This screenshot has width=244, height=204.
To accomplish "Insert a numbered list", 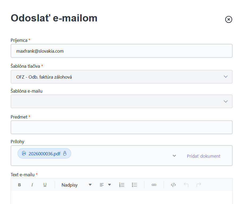I will (122, 185).
